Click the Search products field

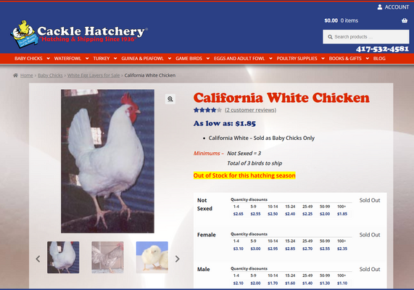(366, 37)
